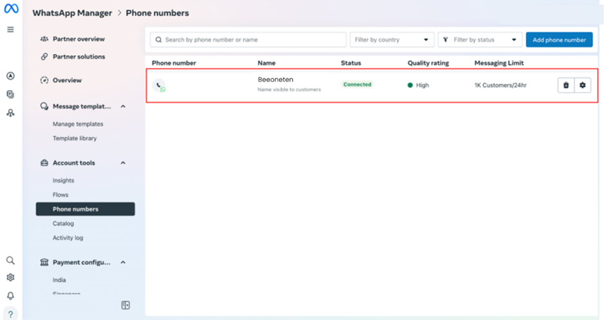
Task: Collapse the Account tools section
Action: (x=123, y=163)
